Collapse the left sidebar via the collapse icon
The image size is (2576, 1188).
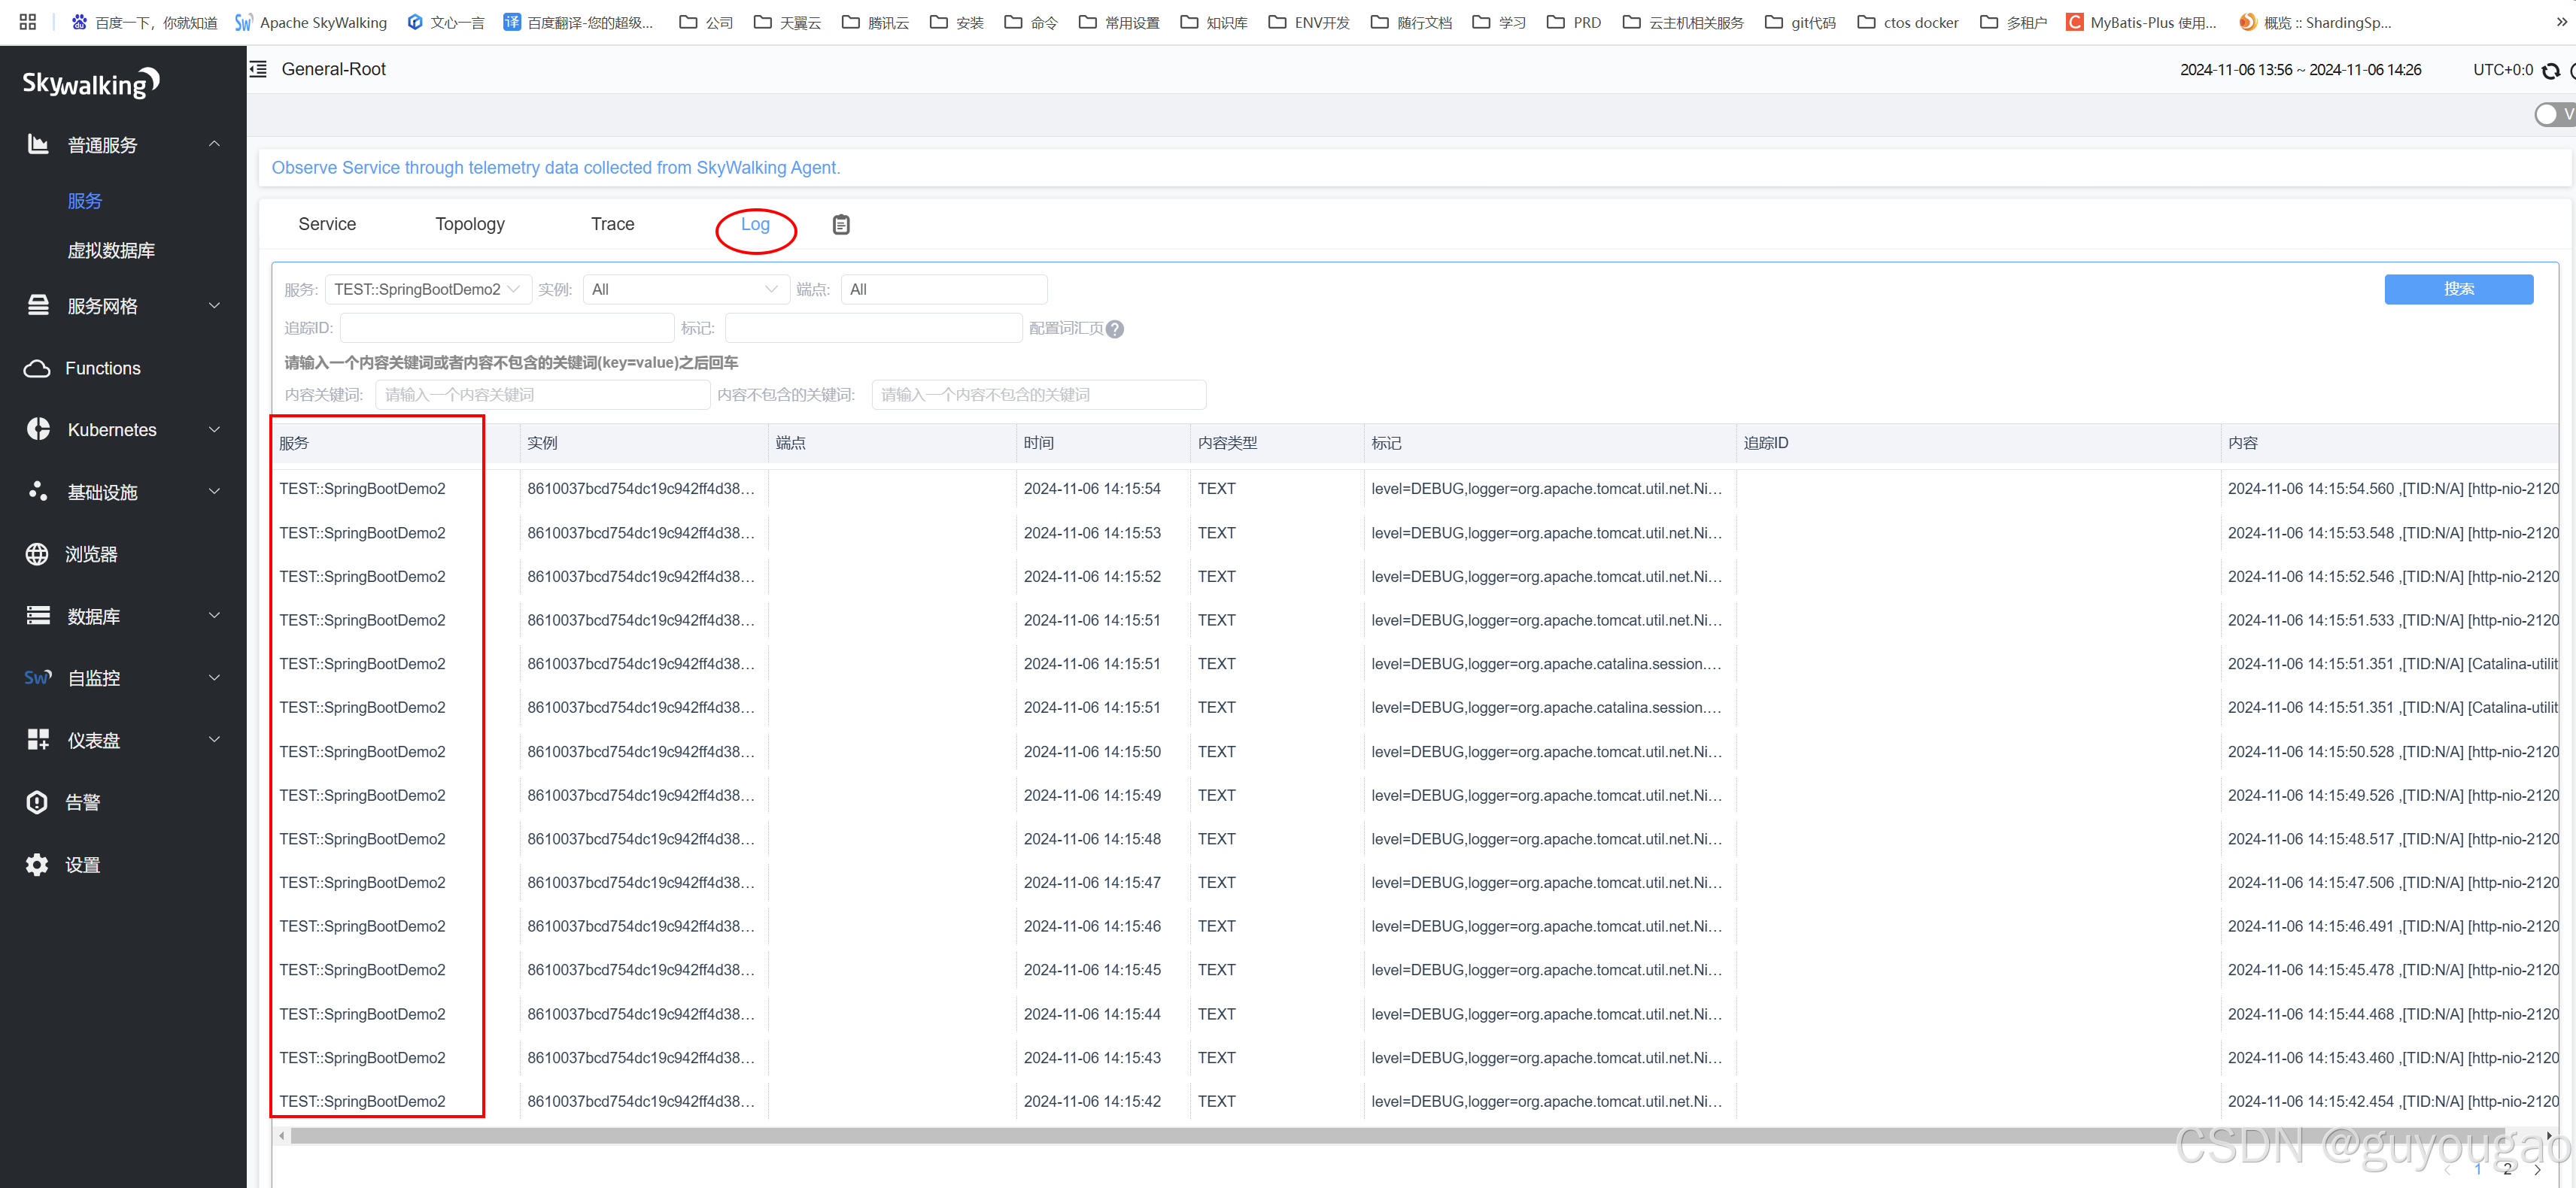pos(258,69)
